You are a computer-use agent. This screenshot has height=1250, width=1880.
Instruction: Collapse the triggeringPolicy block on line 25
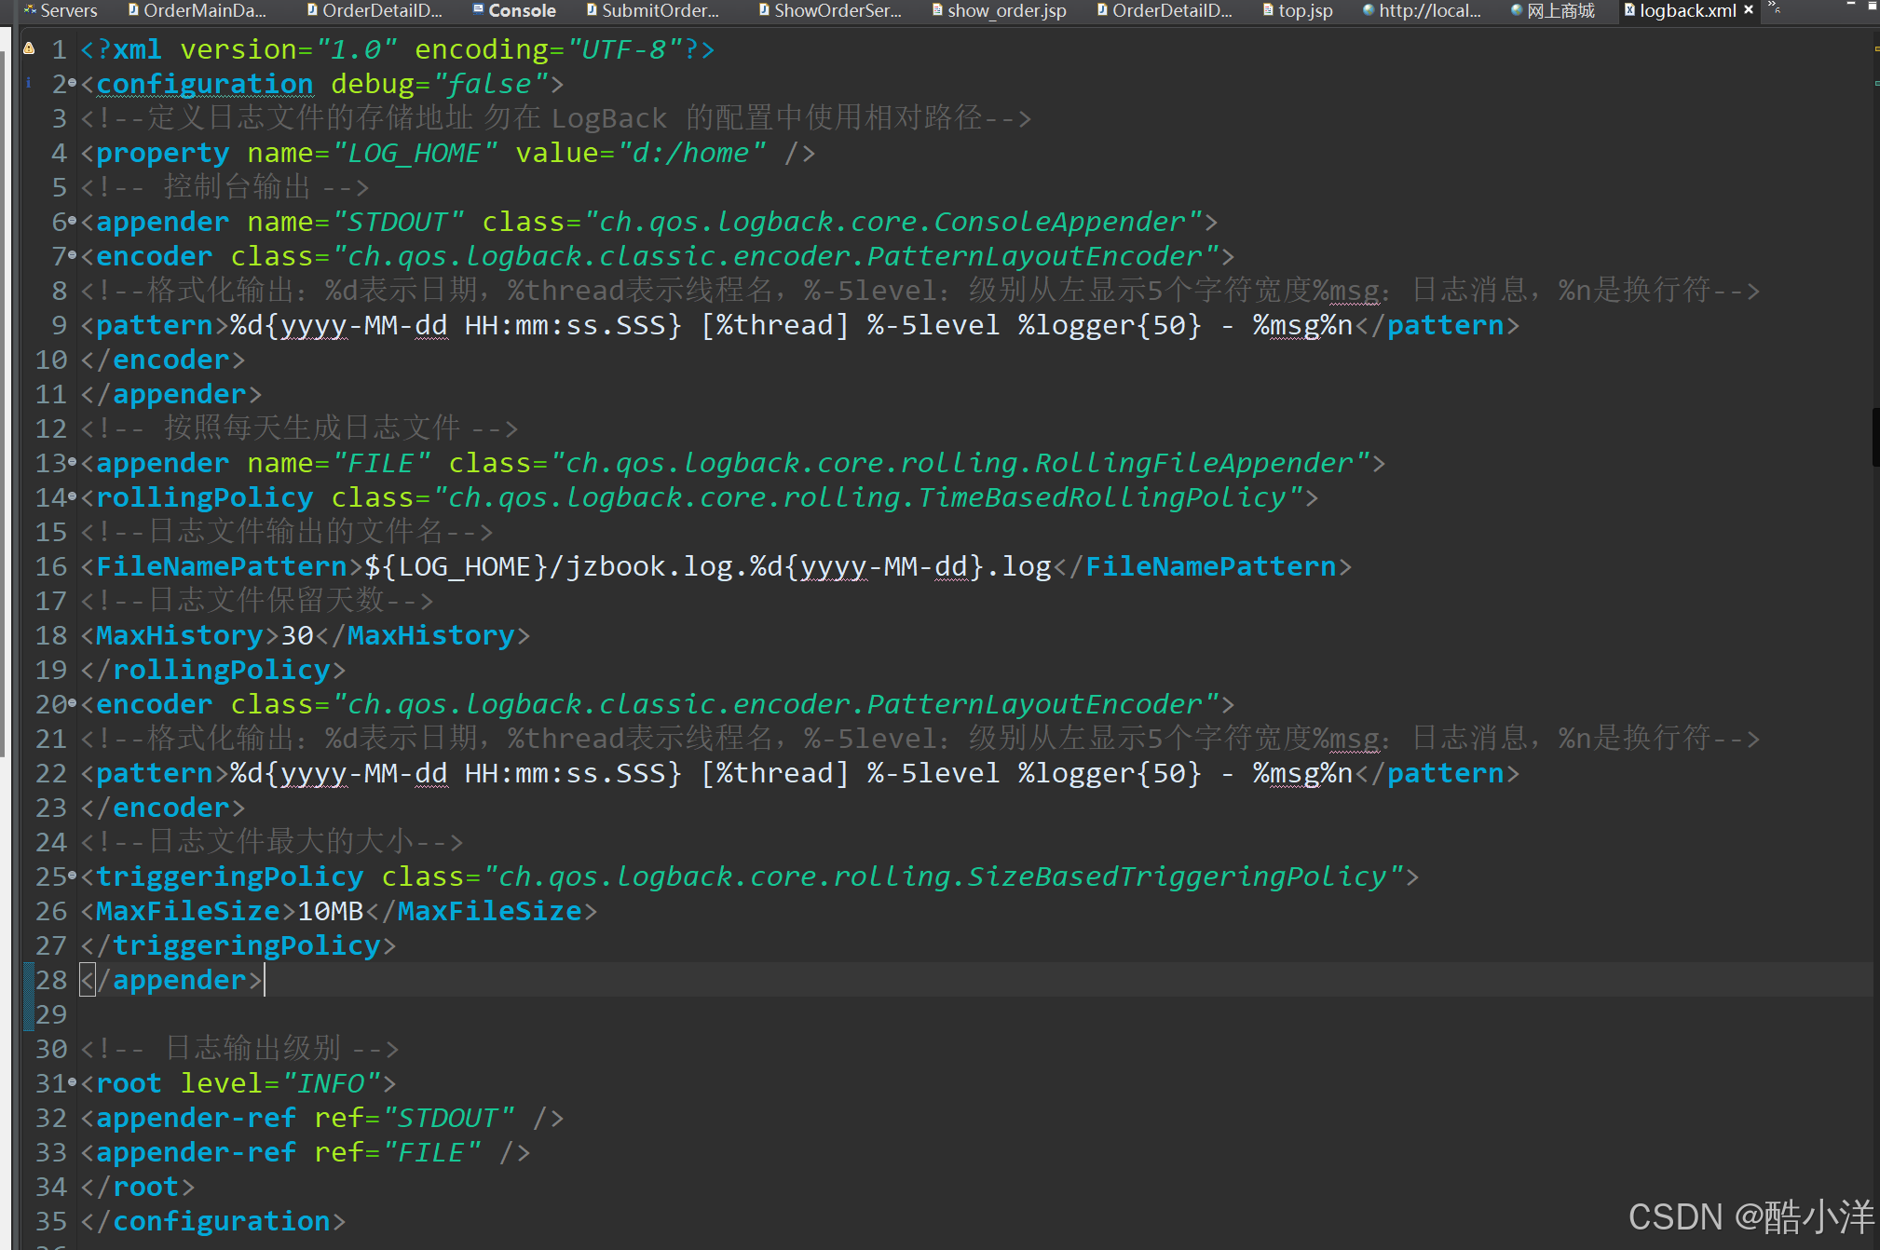point(73,876)
